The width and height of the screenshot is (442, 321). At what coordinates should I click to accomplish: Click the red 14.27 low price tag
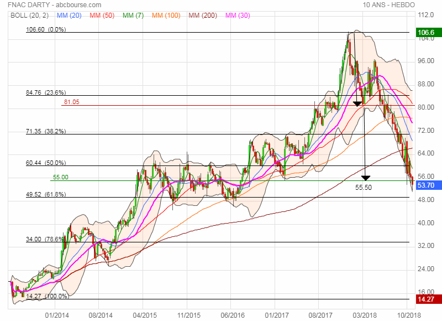click(x=429, y=299)
